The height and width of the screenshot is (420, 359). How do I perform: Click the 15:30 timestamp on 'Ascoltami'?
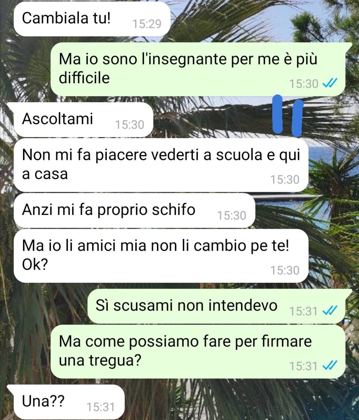[x=130, y=125]
